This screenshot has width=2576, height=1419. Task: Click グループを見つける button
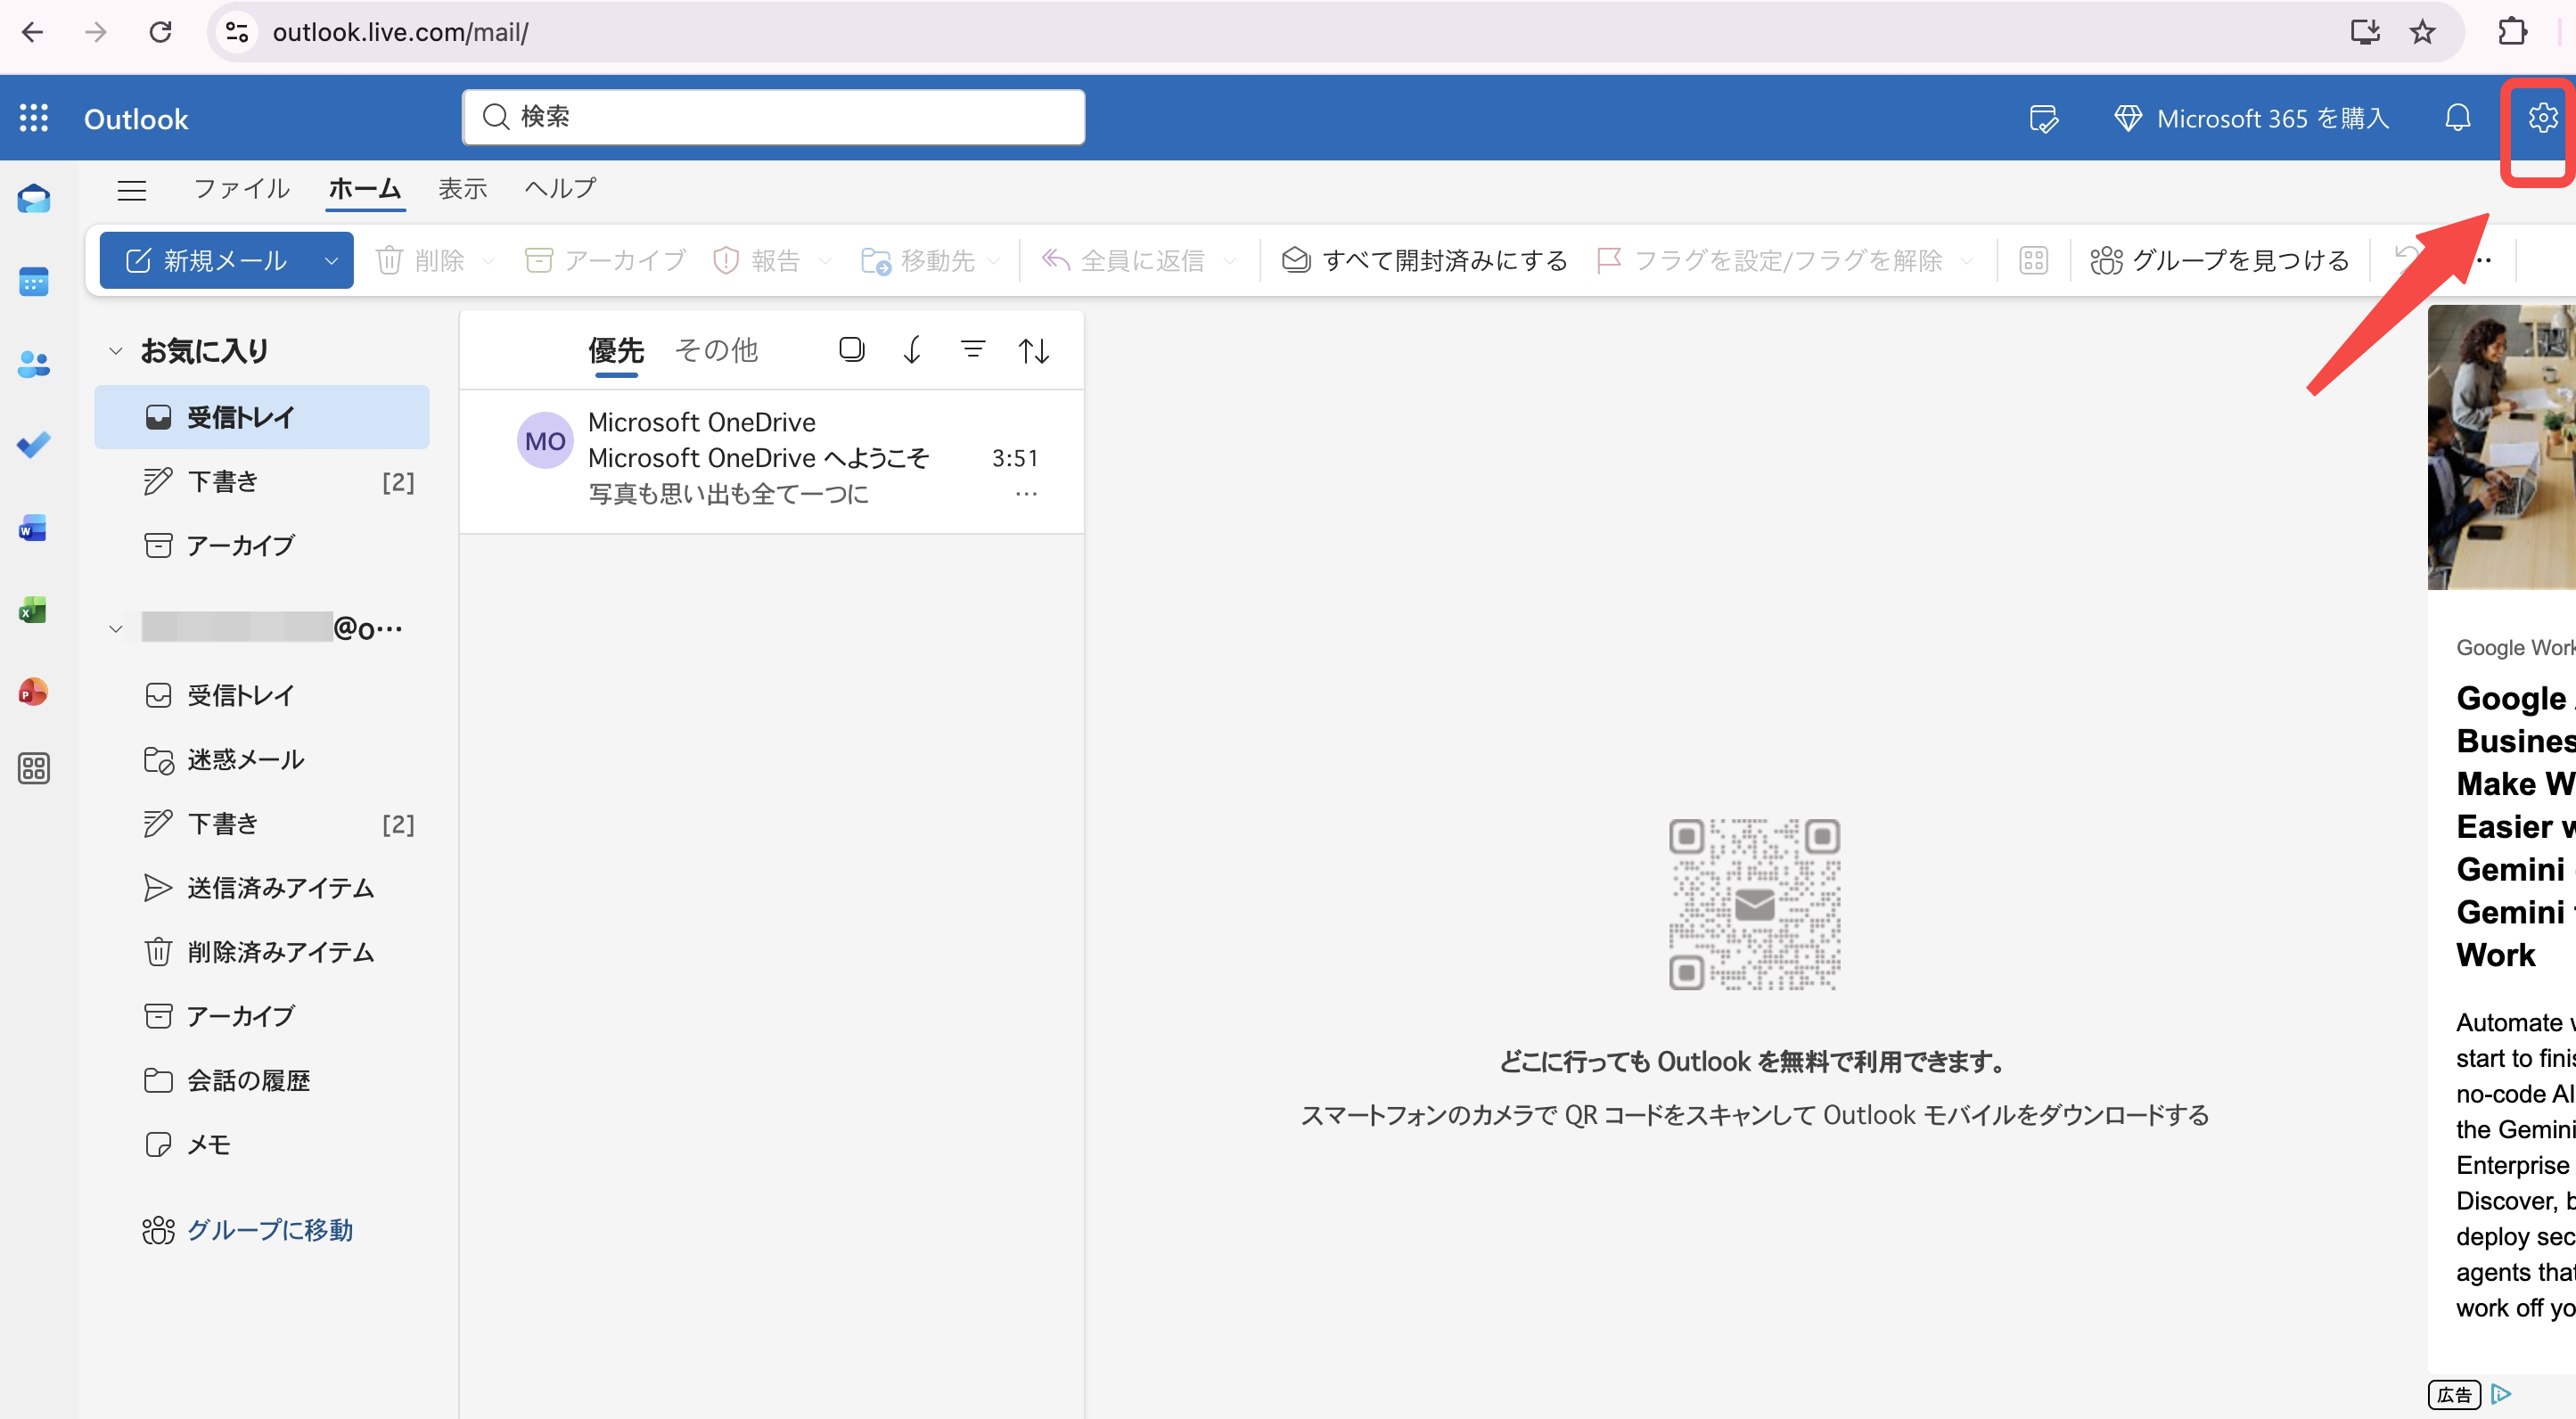(x=2219, y=261)
